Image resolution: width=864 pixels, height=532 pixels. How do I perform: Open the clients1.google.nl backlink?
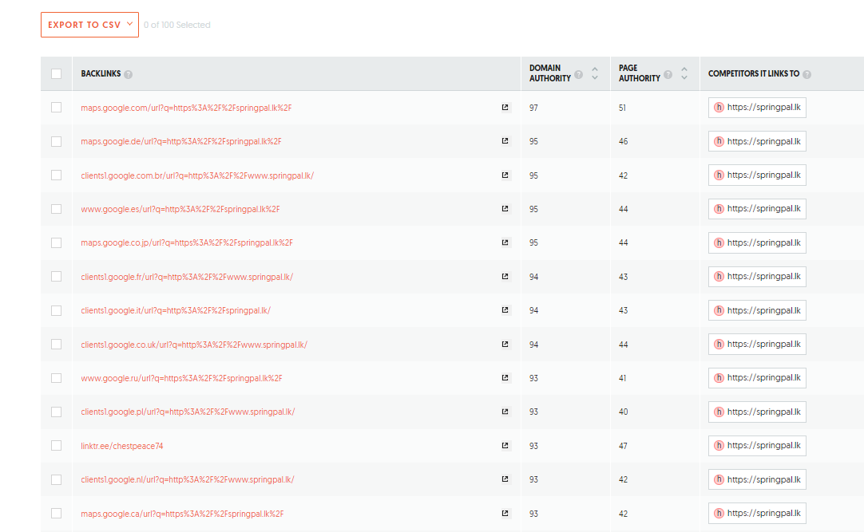188,479
